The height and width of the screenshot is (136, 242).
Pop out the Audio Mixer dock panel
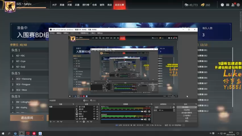[x=152, y=104]
